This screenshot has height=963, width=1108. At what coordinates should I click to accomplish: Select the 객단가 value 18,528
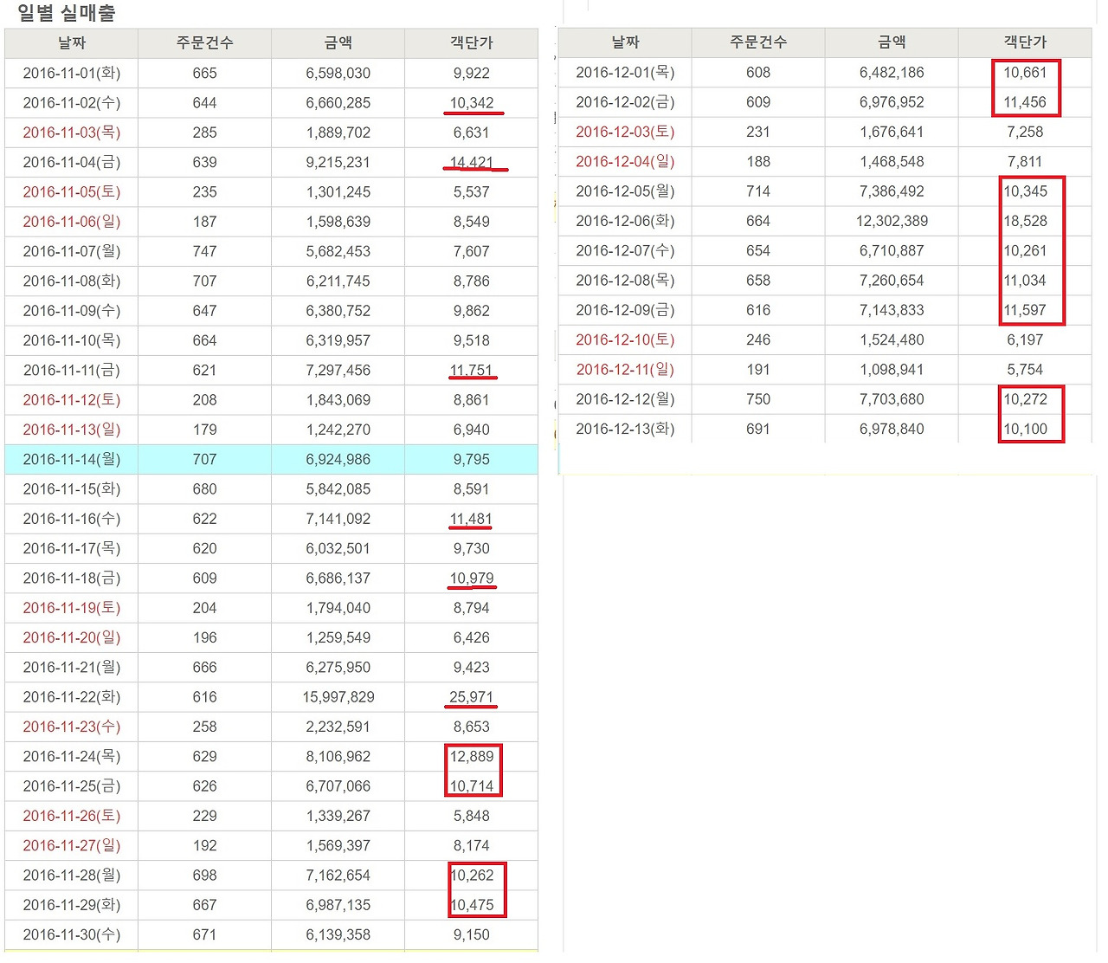tap(1025, 221)
